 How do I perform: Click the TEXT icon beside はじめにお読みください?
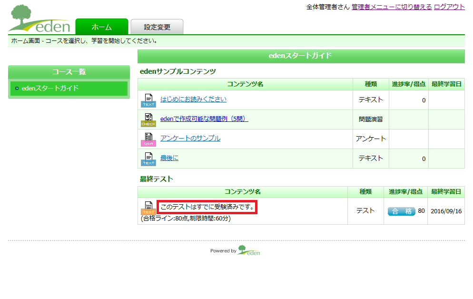click(148, 100)
